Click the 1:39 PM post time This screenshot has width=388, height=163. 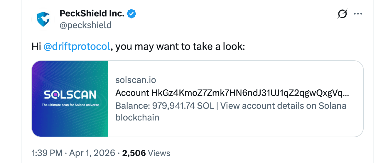coord(47,153)
